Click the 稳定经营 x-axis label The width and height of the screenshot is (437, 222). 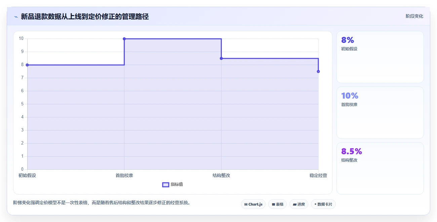pos(318,175)
